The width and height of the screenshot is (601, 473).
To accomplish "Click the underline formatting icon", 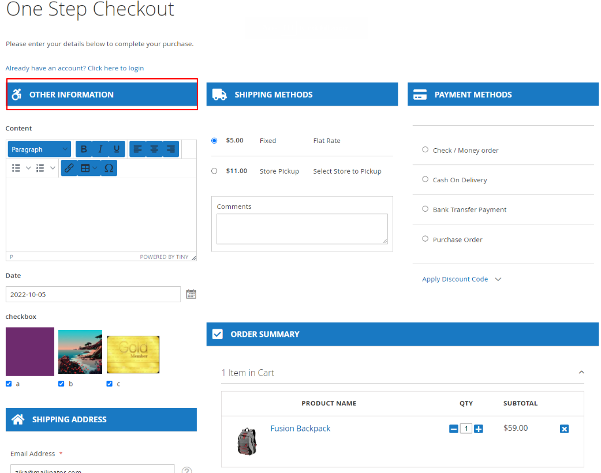I will click(x=117, y=149).
